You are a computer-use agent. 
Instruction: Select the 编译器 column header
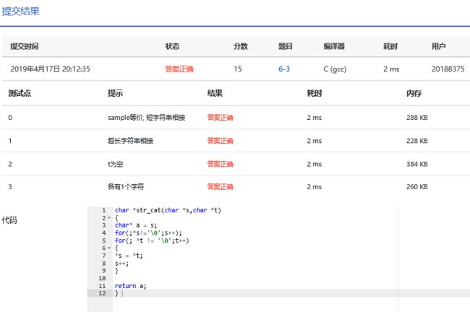point(334,46)
